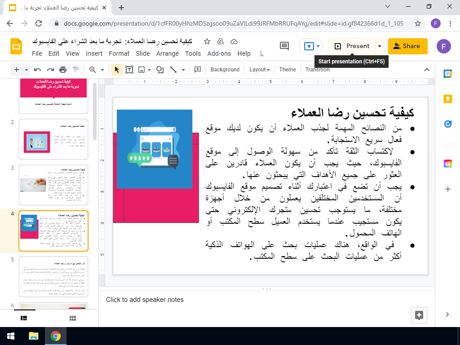
Task: Open the insert image dropdown arrow
Action: click(149, 70)
